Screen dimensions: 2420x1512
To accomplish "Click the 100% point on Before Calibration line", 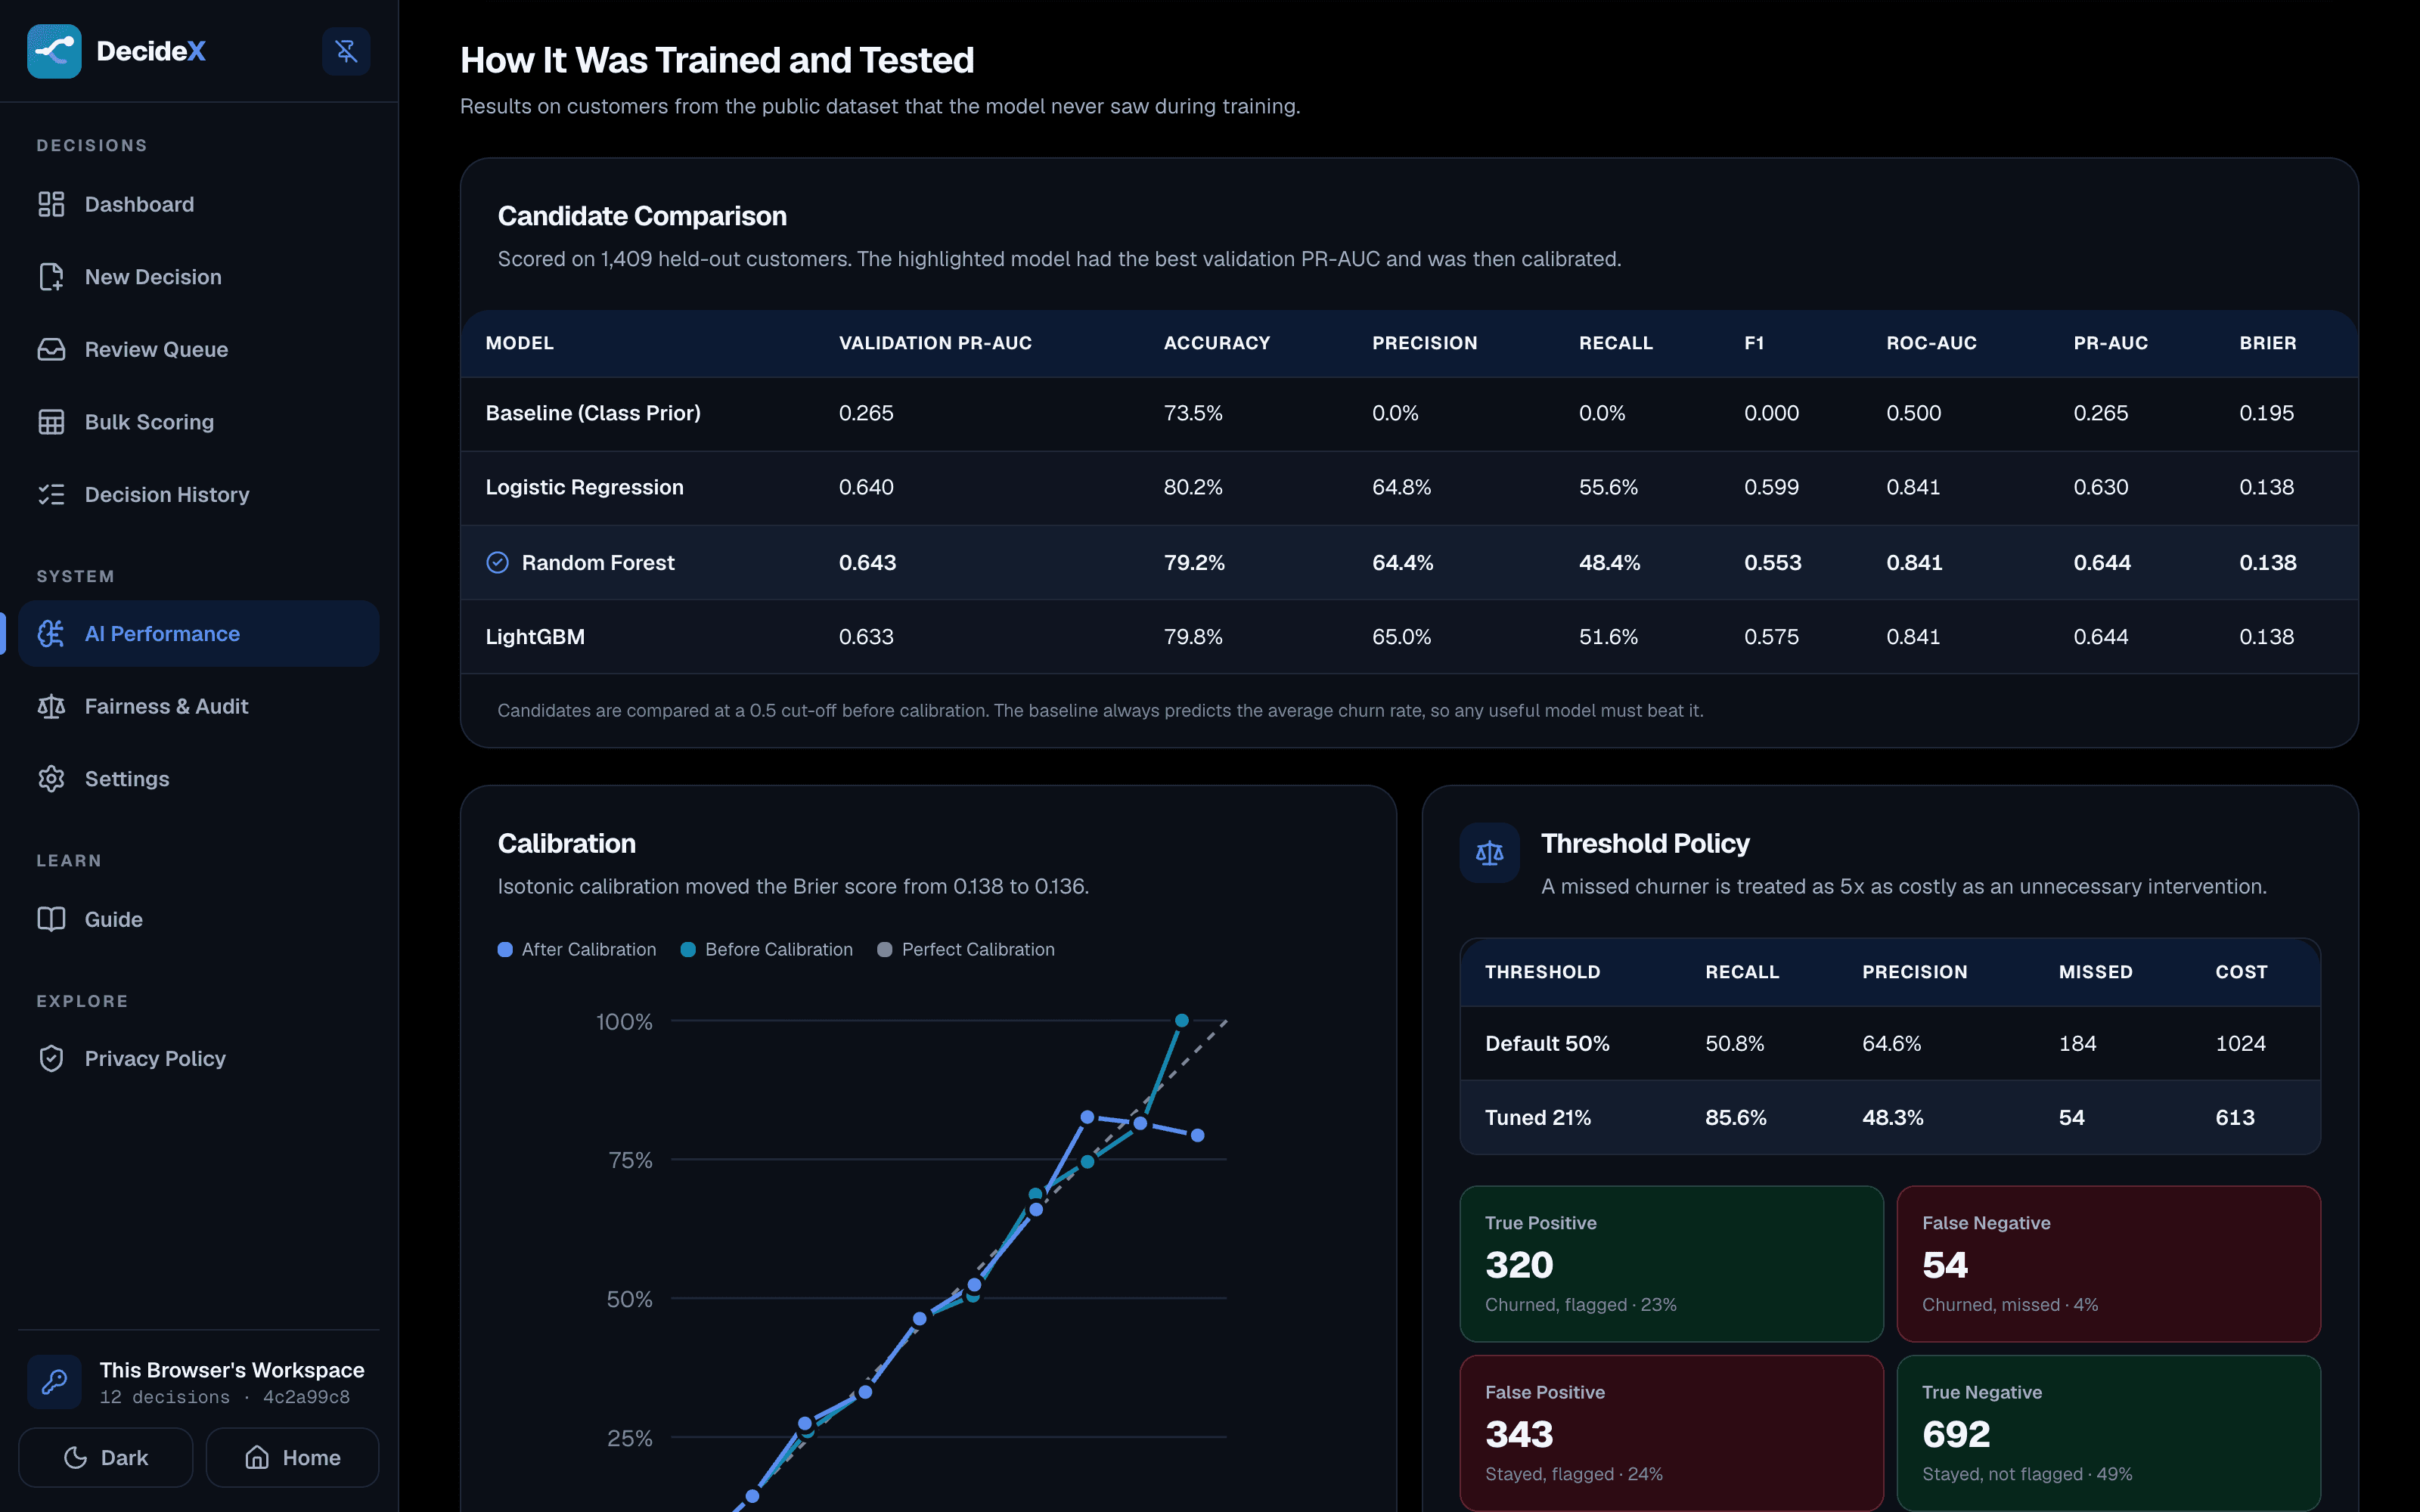I will (x=1181, y=1020).
